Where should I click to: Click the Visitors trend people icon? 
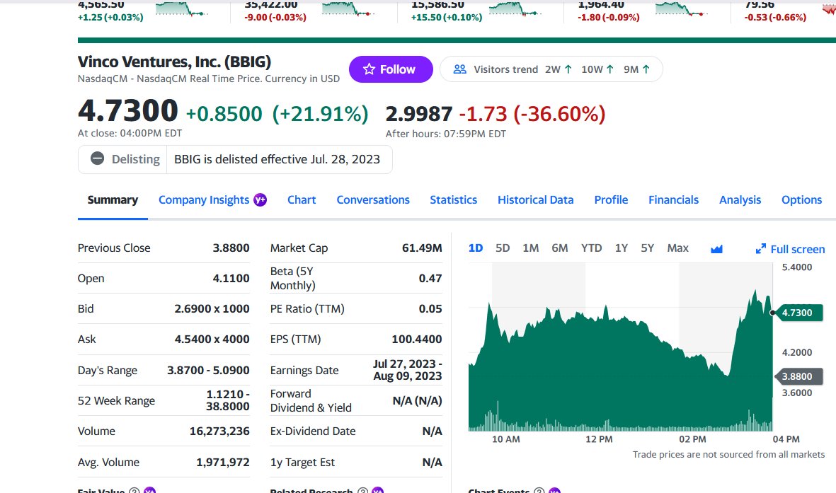pos(459,69)
